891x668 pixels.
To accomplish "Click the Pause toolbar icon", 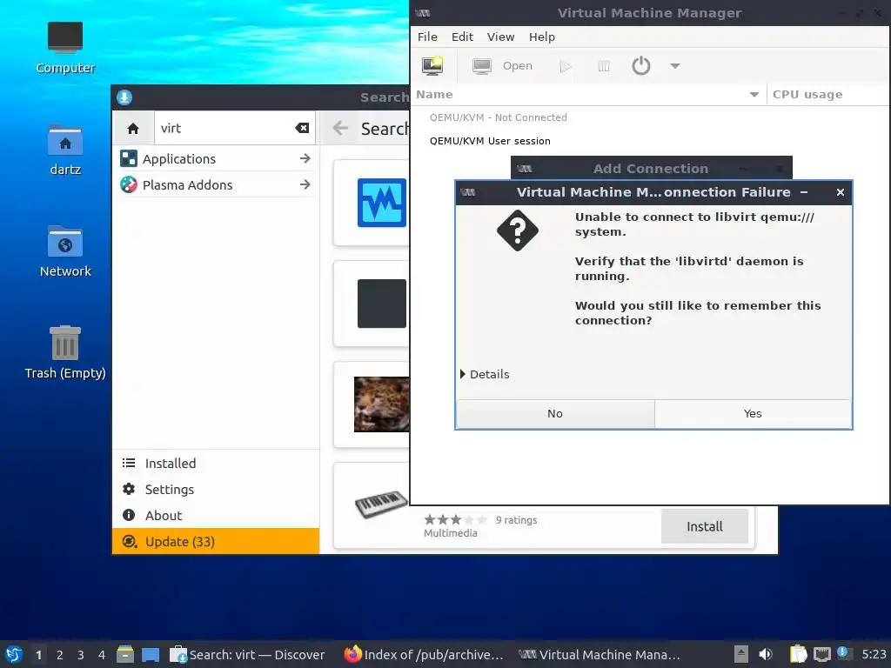I will (x=604, y=66).
